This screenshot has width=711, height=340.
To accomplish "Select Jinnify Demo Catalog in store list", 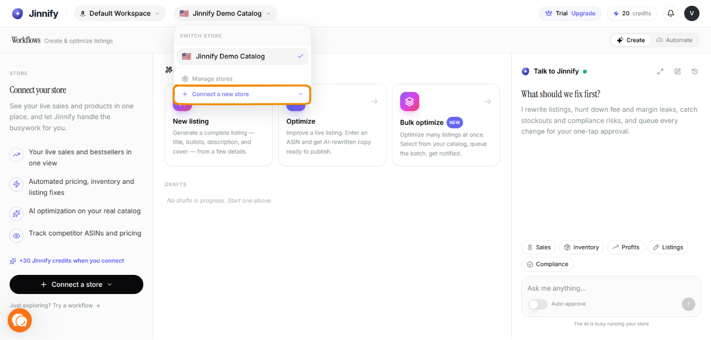I will point(243,56).
